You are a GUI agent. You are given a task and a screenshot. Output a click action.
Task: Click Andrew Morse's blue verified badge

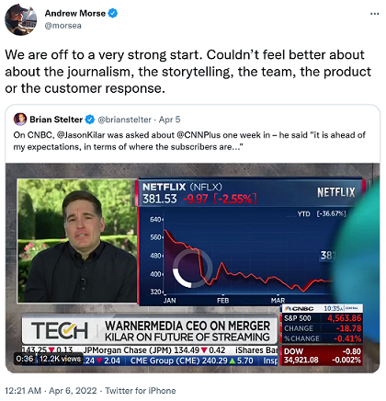113,13
